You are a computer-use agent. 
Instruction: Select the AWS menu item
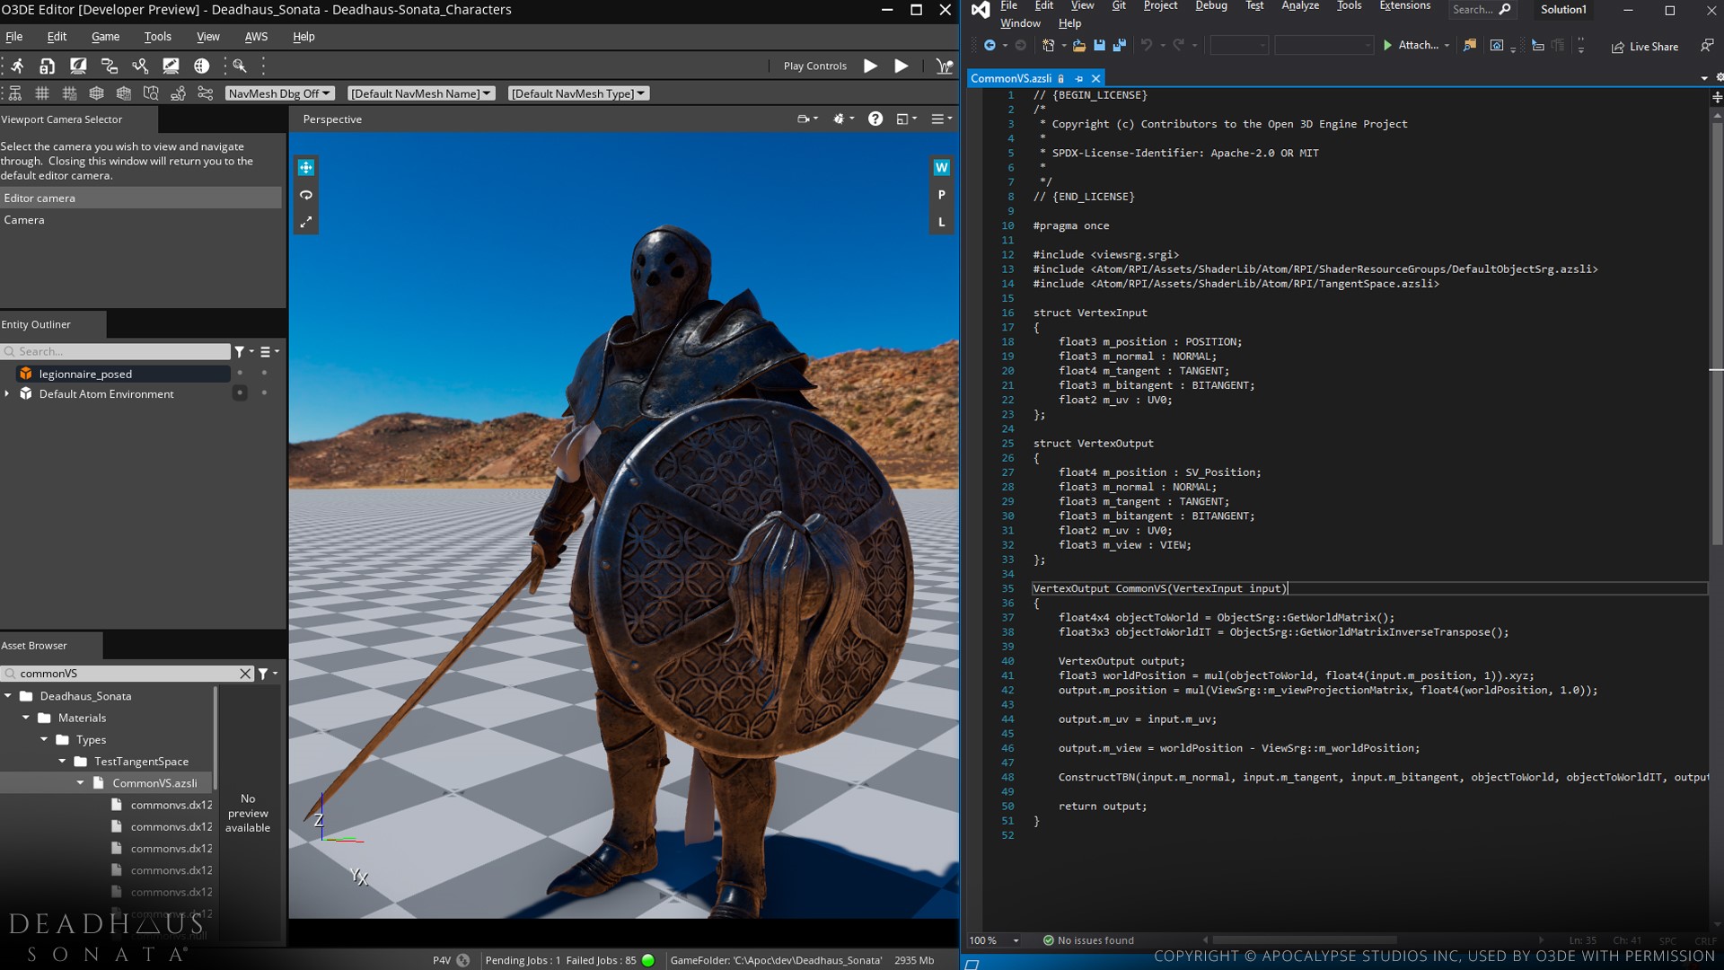click(x=256, y=34)
